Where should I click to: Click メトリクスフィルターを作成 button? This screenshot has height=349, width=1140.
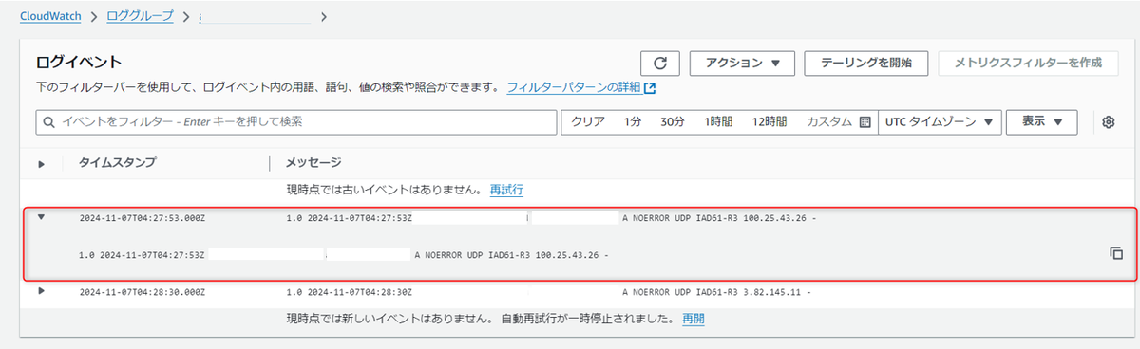pos(1027,63)
